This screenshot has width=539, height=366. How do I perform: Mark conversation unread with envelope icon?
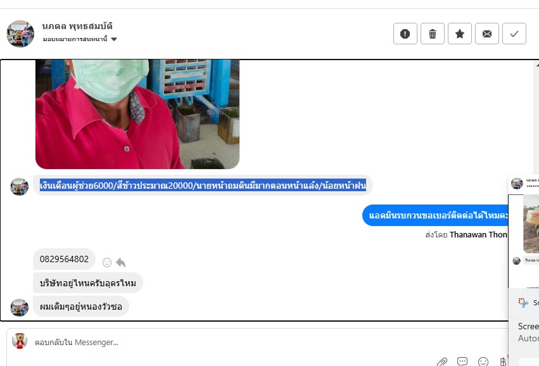click(487, 34)
